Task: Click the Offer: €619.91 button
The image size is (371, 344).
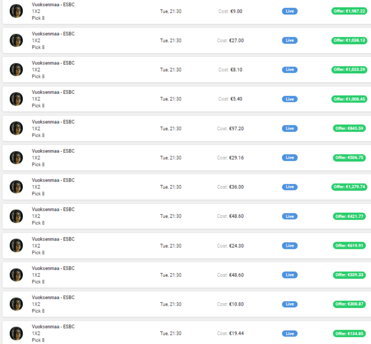Action: 349,246
